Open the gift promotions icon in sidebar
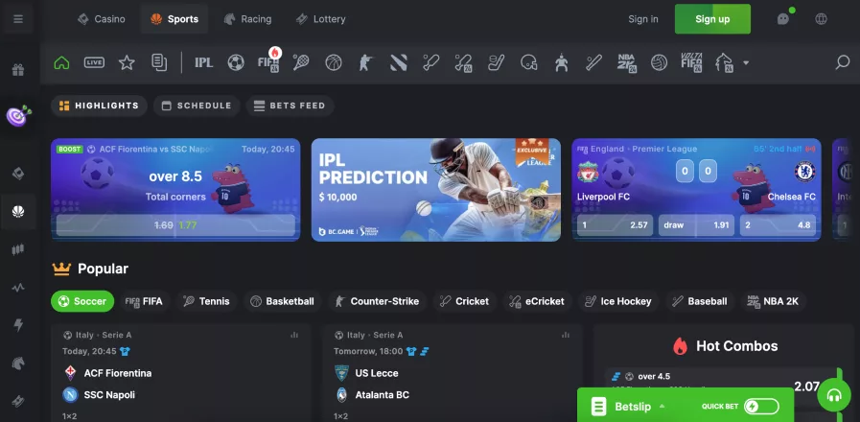Image resolution: width=860 pixels, height=422 pixels. (x=18, y=70)
